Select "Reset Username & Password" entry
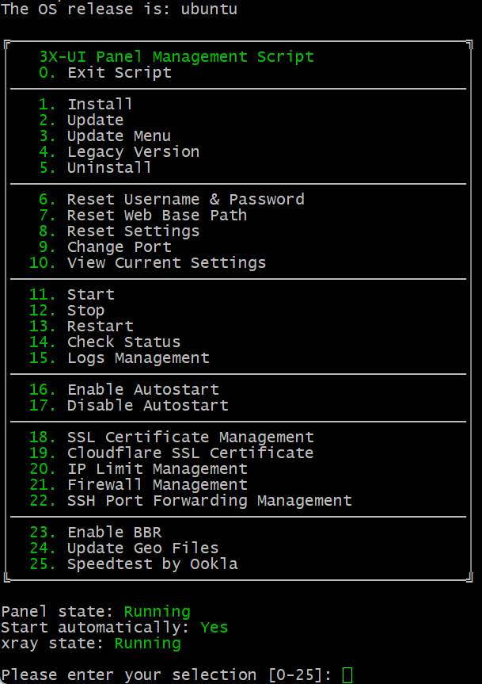Screen dimensions: 482x684 point(185,200)
